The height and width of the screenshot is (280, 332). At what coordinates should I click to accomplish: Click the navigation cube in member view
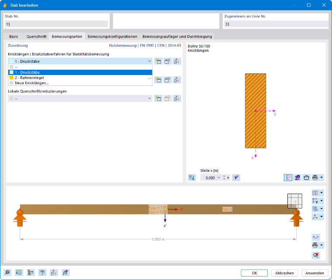point(295,201)
